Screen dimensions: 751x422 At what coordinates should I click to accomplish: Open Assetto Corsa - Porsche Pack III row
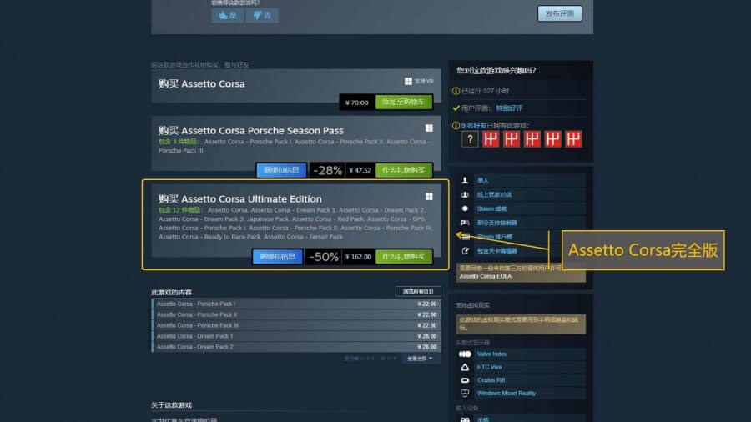(296, 325)
